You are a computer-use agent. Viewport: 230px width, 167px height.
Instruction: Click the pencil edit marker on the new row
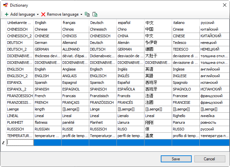click(3, 142)
